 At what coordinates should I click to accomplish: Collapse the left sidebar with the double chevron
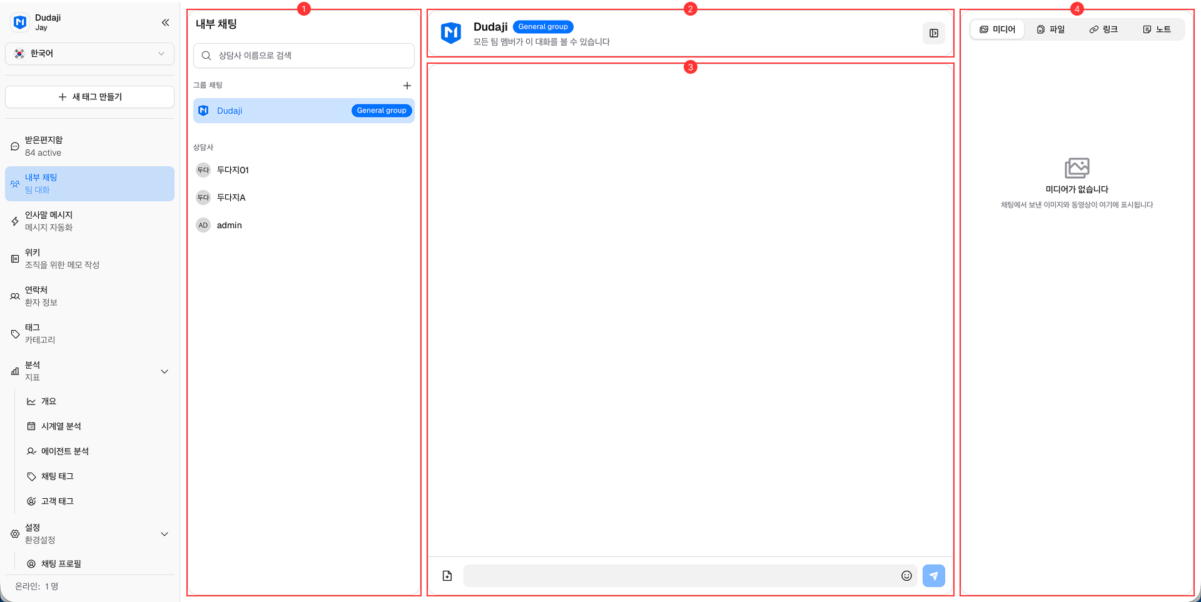coord(165,23)
